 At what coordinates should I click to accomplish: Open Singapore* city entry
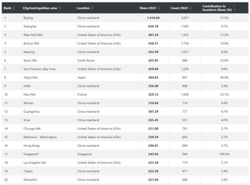point(31,154)
